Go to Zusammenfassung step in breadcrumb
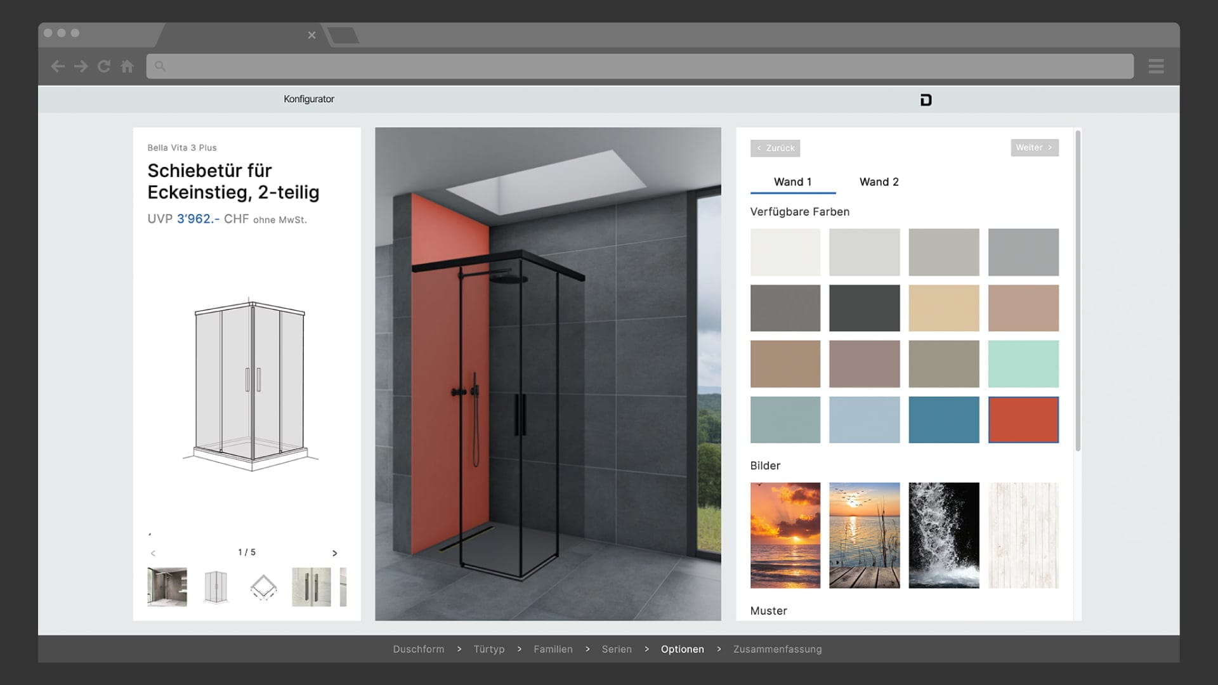1218x685 pixels. [x=777, y=649]
